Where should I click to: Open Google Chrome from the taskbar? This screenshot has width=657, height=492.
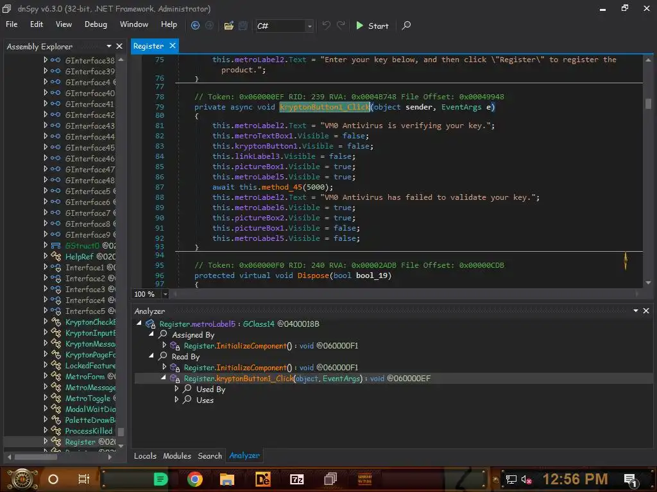point(195,479)
